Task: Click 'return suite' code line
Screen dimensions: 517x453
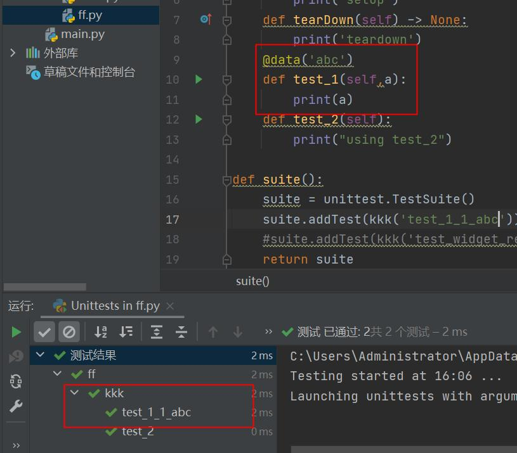Action: 308,259
